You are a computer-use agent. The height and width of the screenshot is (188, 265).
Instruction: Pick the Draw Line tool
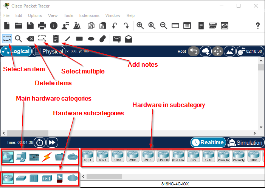click(x=68, y=38)
